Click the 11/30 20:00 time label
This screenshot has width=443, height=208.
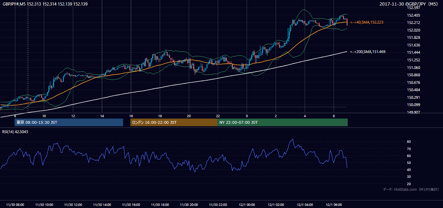coord(189,205)
